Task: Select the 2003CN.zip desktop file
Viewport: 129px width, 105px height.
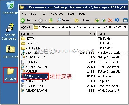Action: pyautogui.click(x=10, y=52)
